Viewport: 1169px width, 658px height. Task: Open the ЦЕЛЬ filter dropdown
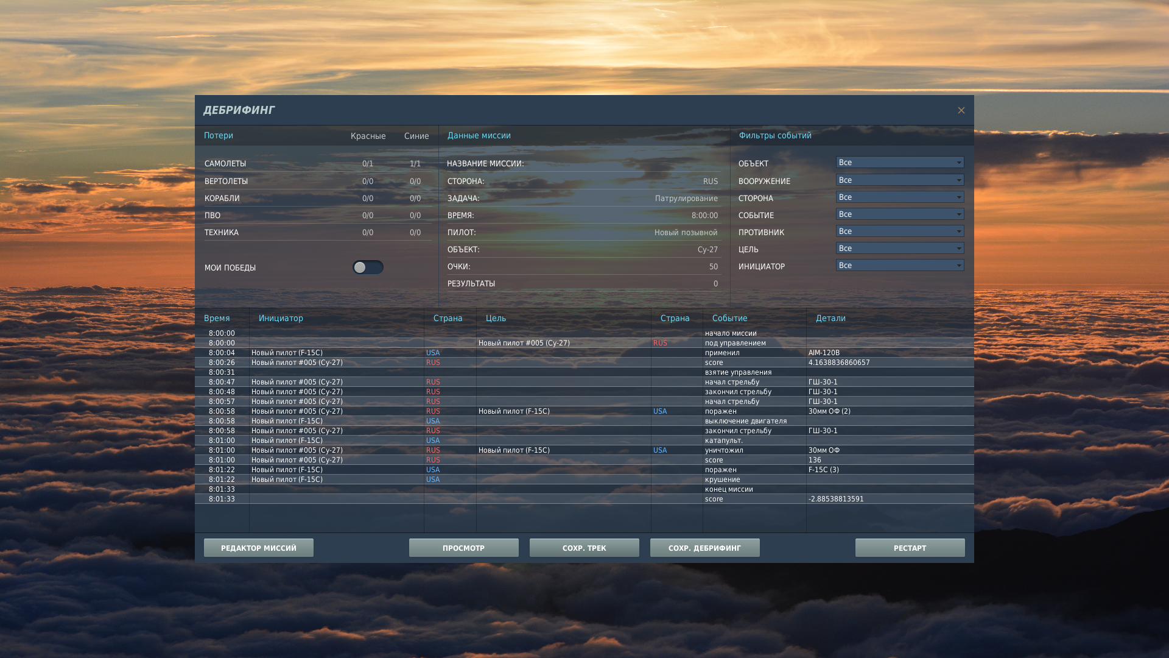(x=900, y=248)
